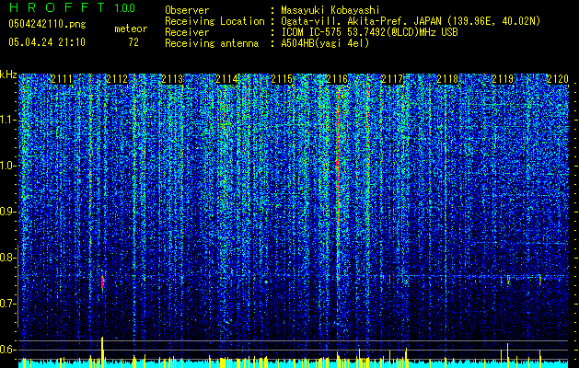Click the tallest yellow spike in the power graph
Screen dimensions: 579x368
pos(102,351)
